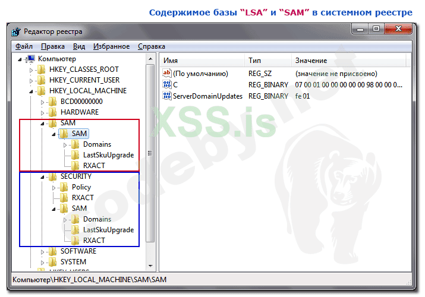Image resolution: width=425 pixels, height=297 pixels.
Task: Expand the HARDWARE key
Action: 42,113
